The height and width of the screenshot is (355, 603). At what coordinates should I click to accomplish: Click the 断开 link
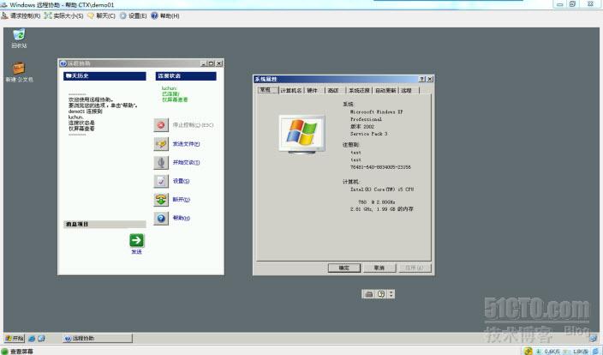click(182, 200)
